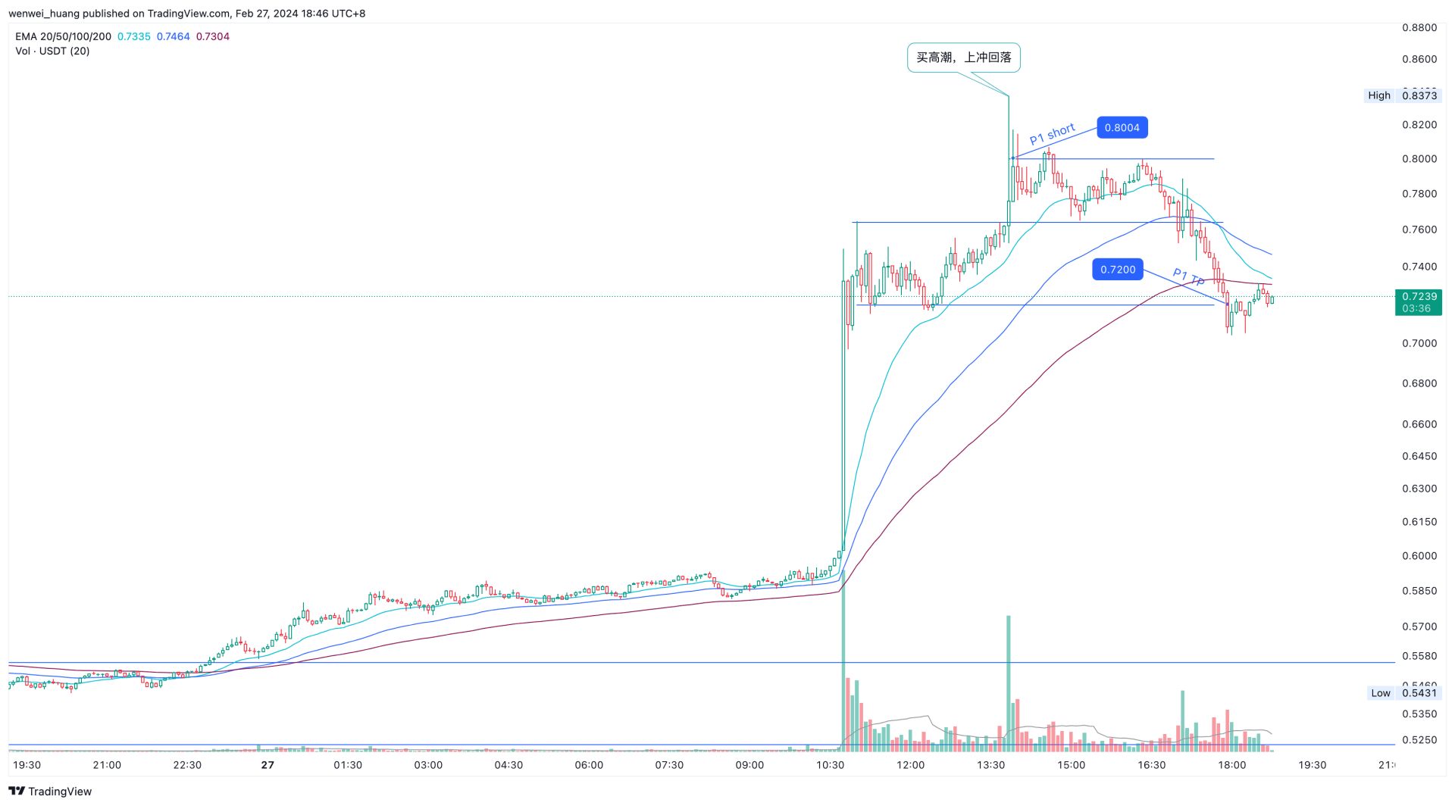Select the Vol · USDT (20) indicator legend
This screenshot has width=1455, height=806.
[52, 51]
